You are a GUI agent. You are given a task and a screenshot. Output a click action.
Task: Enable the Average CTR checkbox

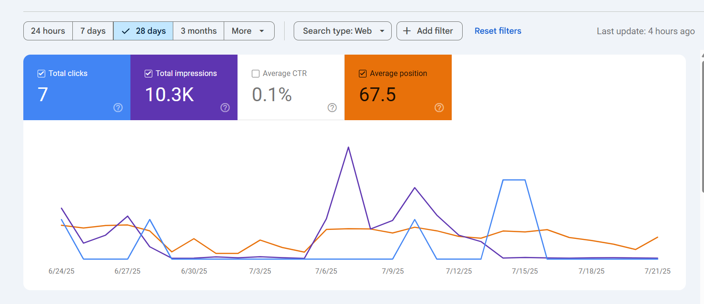256,74
